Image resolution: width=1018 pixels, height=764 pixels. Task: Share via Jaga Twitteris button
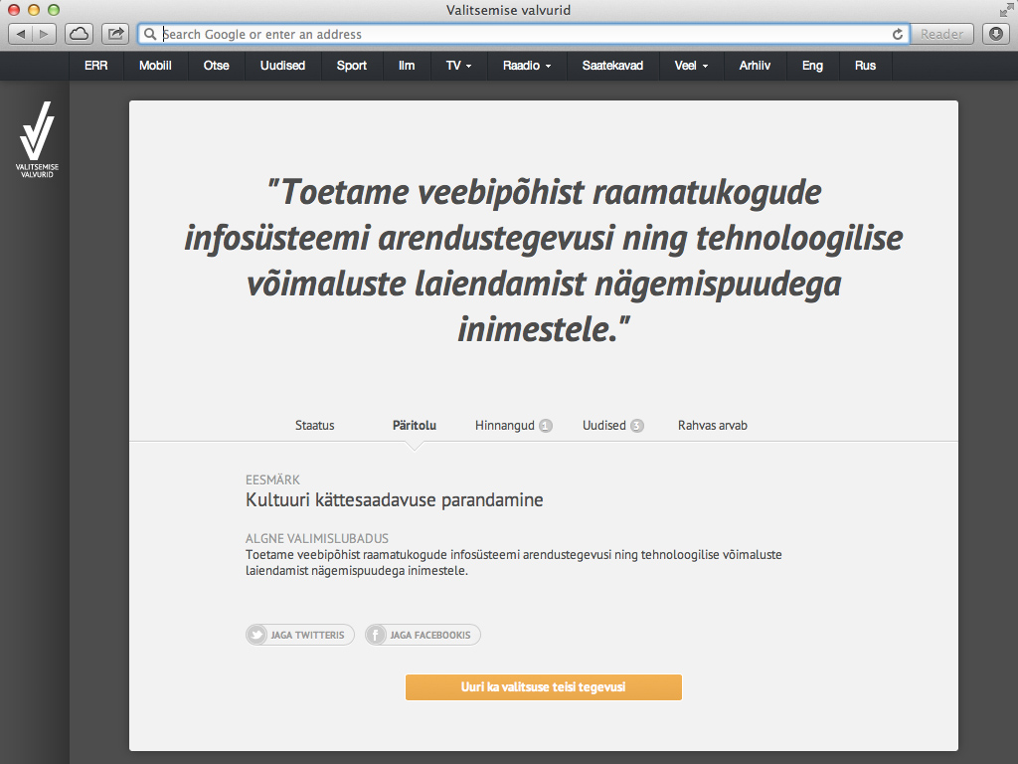pyautogui.click(x=300, y=635)
